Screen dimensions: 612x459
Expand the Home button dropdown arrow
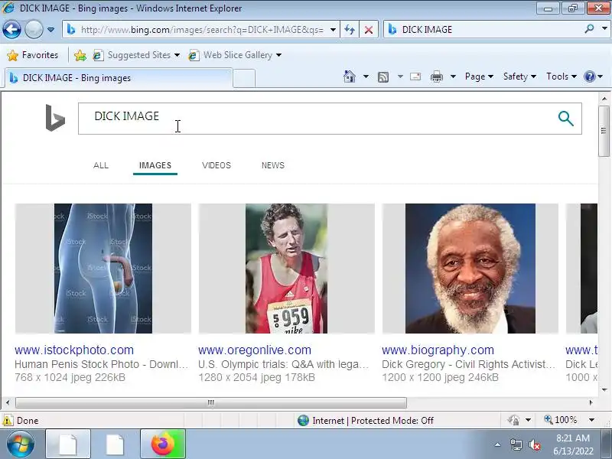click(366, 76)
